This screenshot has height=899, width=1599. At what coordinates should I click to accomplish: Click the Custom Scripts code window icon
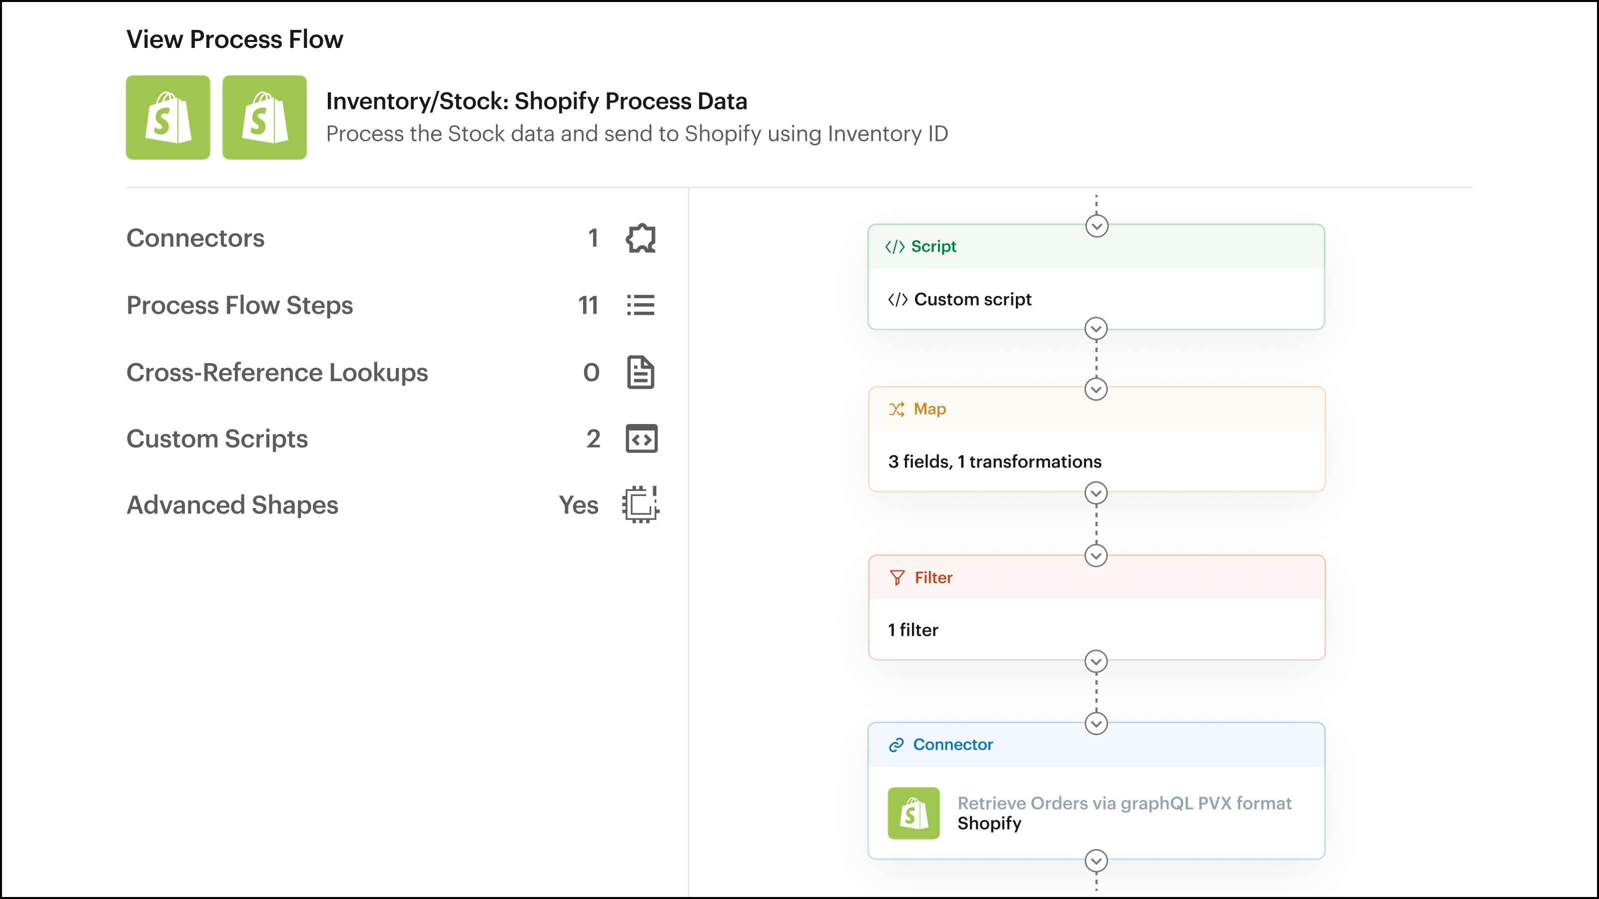(x=641, y=439)
